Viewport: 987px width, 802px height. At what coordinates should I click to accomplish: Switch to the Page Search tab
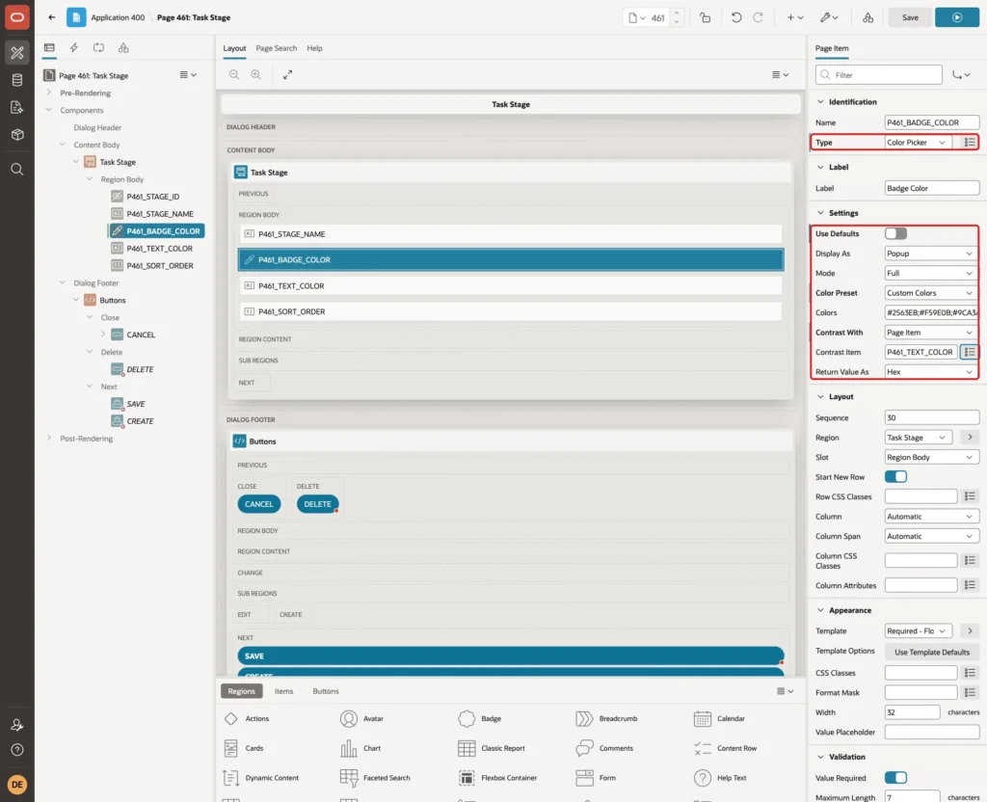276,48
